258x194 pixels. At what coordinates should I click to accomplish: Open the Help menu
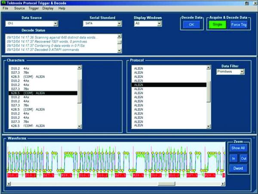click(62, 9)
